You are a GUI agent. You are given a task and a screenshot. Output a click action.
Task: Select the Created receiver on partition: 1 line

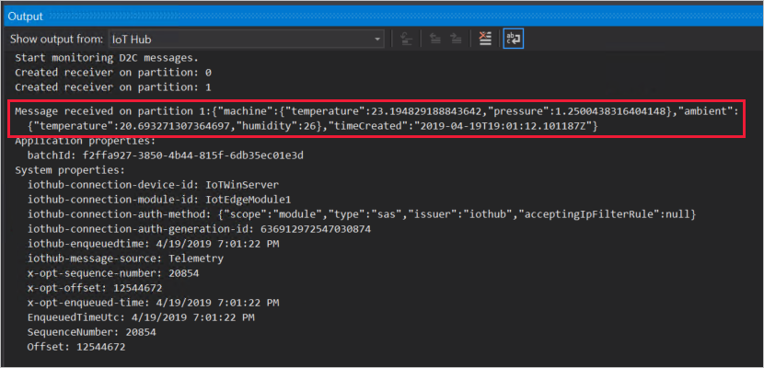point(113,87)
